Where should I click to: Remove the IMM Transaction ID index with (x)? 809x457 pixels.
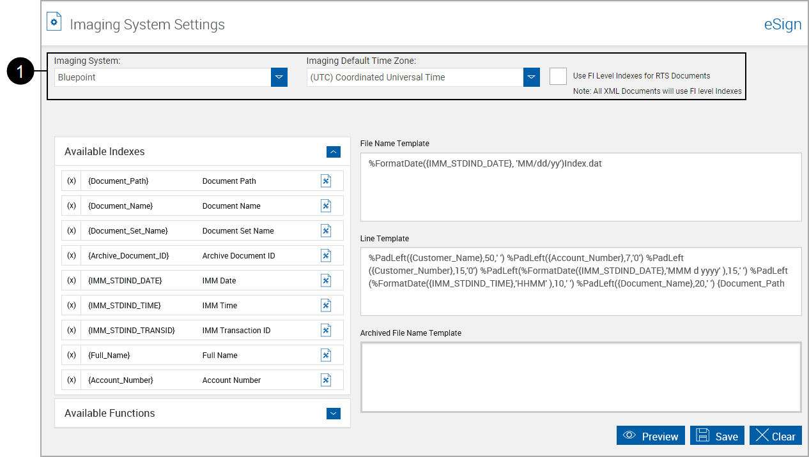71,330
